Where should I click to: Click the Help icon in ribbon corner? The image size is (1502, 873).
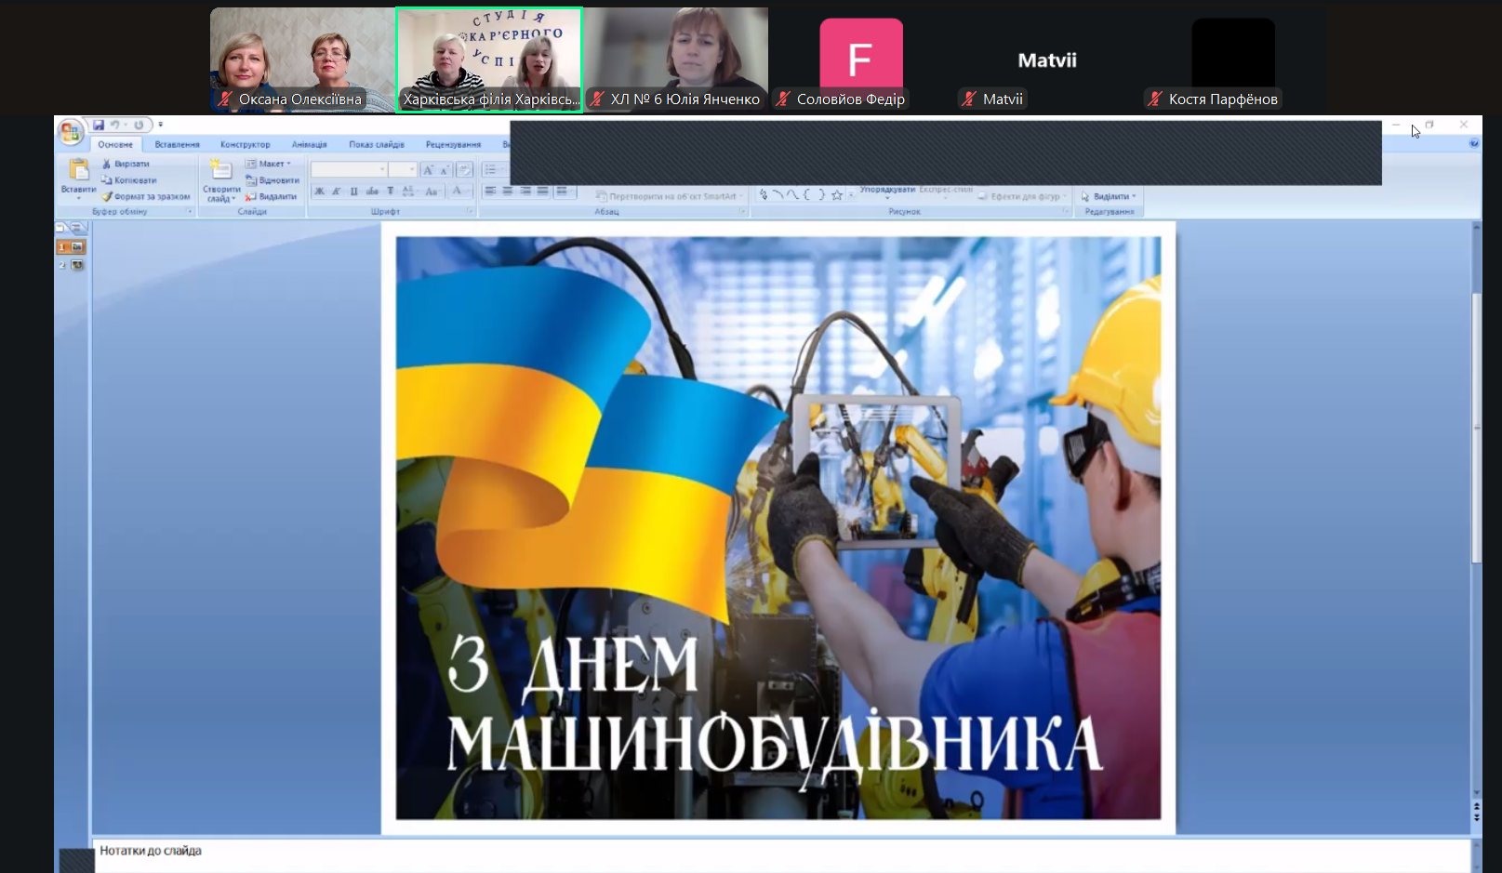1473,144
